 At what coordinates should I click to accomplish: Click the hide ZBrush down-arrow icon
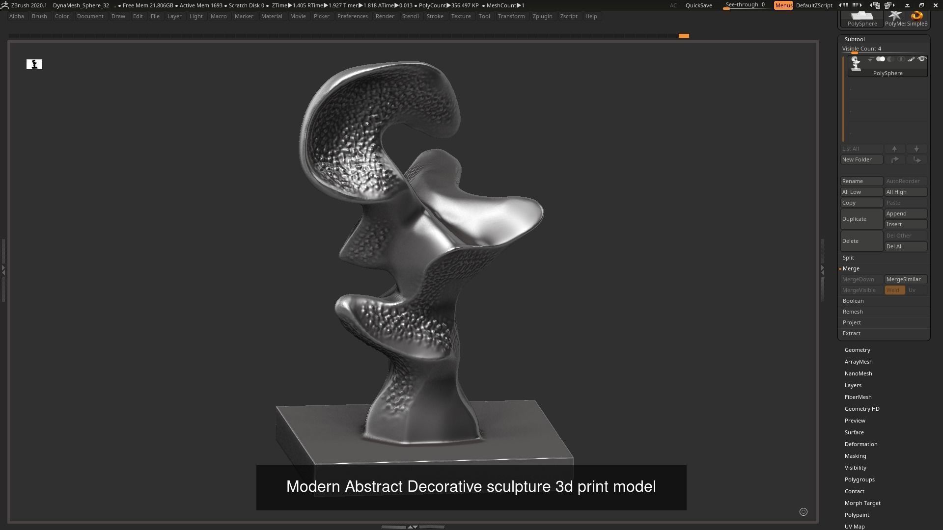coord(907,5)
